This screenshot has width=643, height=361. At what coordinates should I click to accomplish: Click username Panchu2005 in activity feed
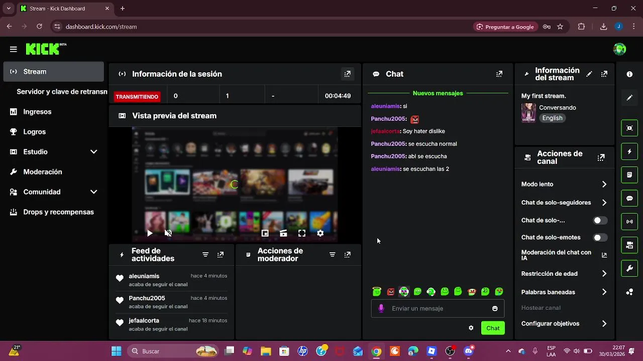tap(147, 298)
